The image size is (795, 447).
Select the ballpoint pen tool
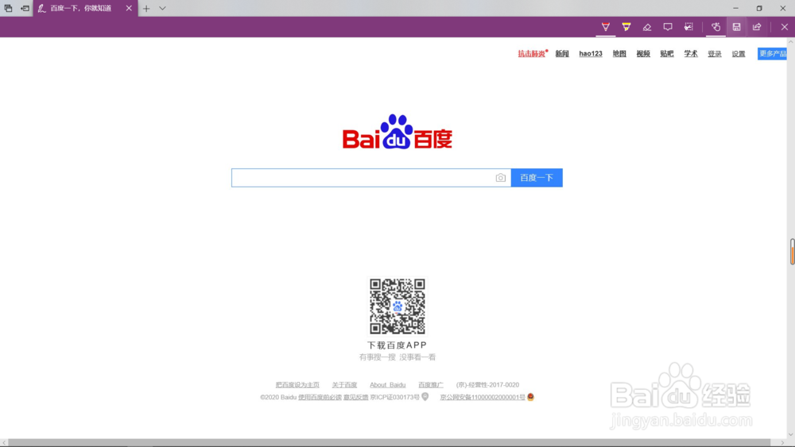[x=605, y=27]
